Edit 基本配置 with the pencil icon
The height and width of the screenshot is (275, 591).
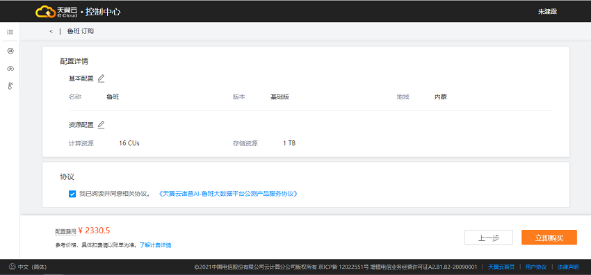[101, 78]
